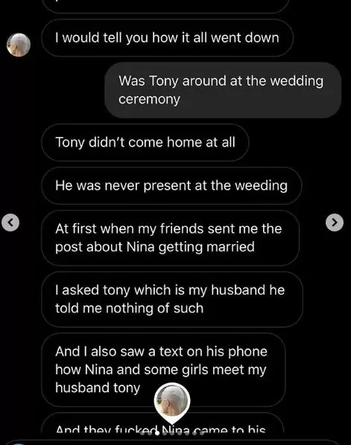Select 'I would tell you how it all went down' bubble
This screenshot has width=351, height=445.
(x=167, y=38)
